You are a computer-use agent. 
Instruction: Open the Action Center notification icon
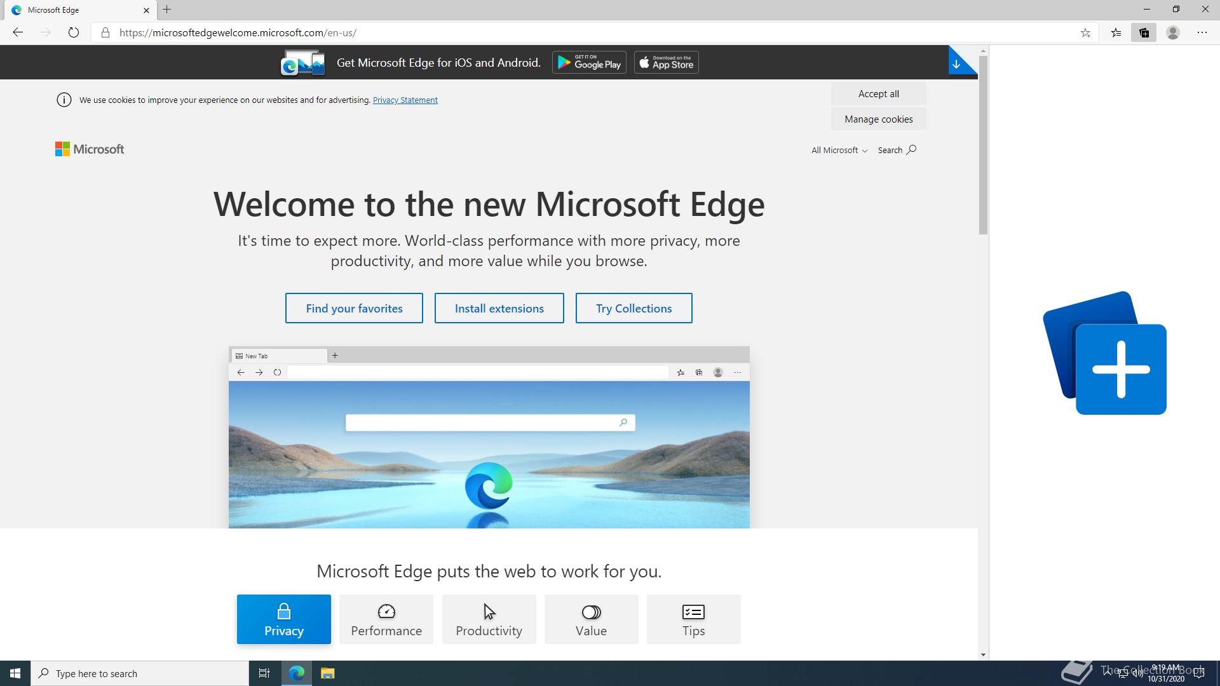pyautogui.click(x=1199, y=673)
